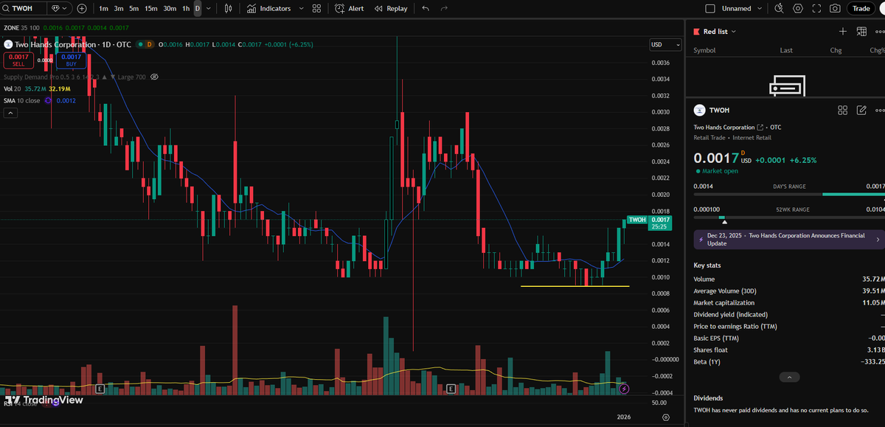Click the ZONE 35 100 indicator legend
The image size is (885, 427).
point(21,27)
